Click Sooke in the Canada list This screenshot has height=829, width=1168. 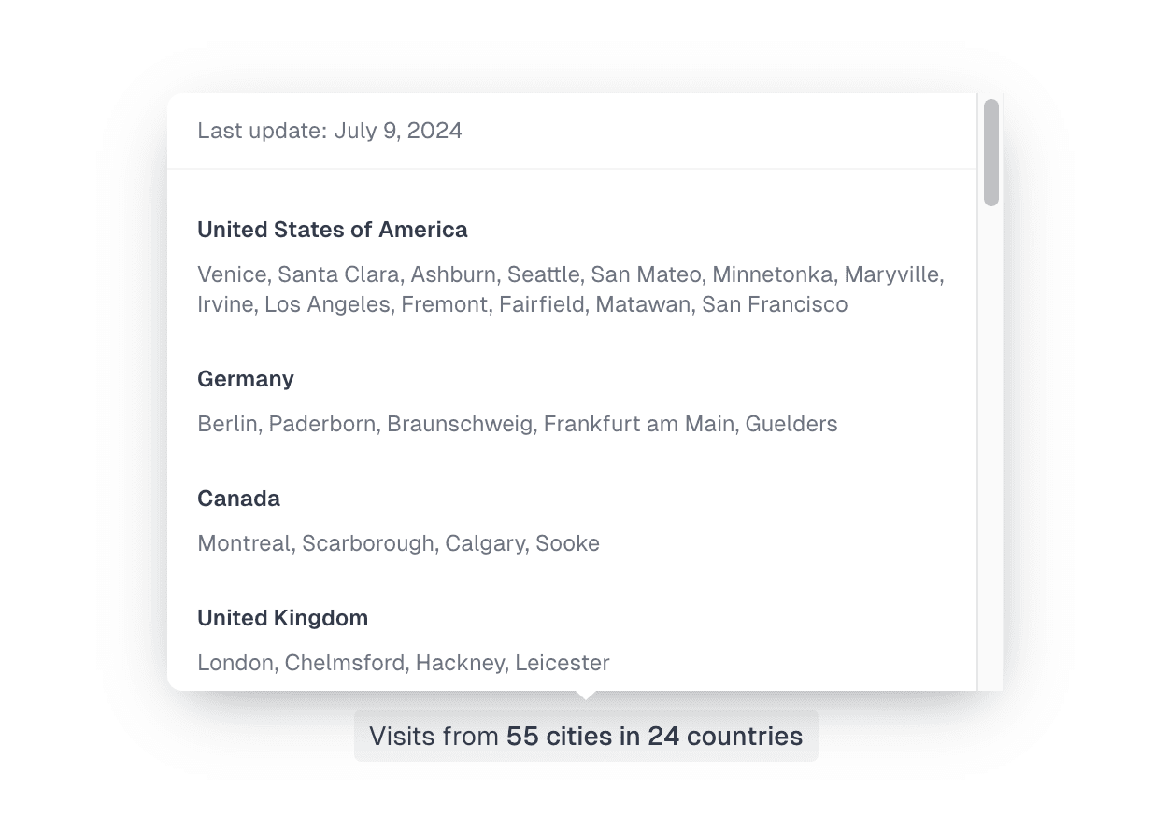pyautogui.click(x=568, y=543)
